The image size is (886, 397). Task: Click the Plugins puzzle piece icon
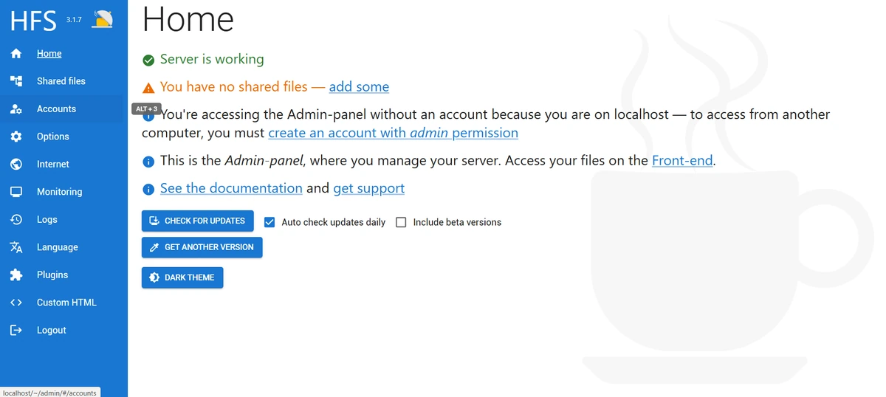click(x=16, y=275)
